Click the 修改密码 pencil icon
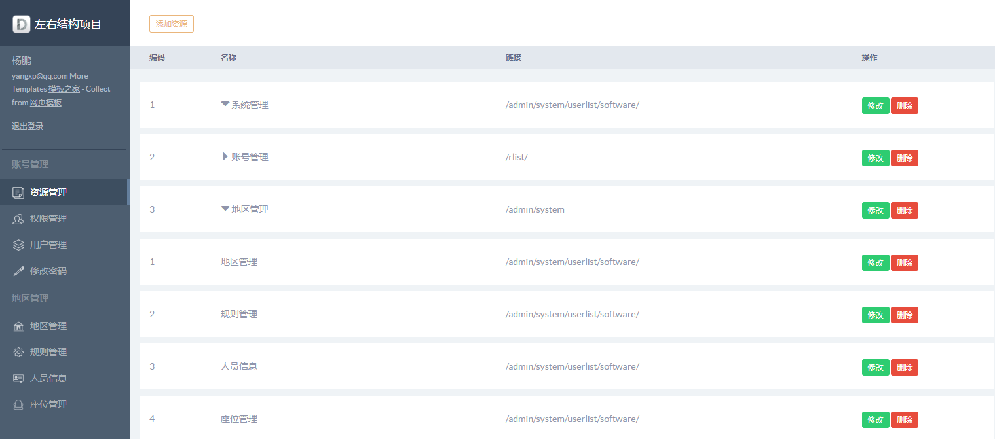This screenshot has height=439, width=995. pos(18,271)
